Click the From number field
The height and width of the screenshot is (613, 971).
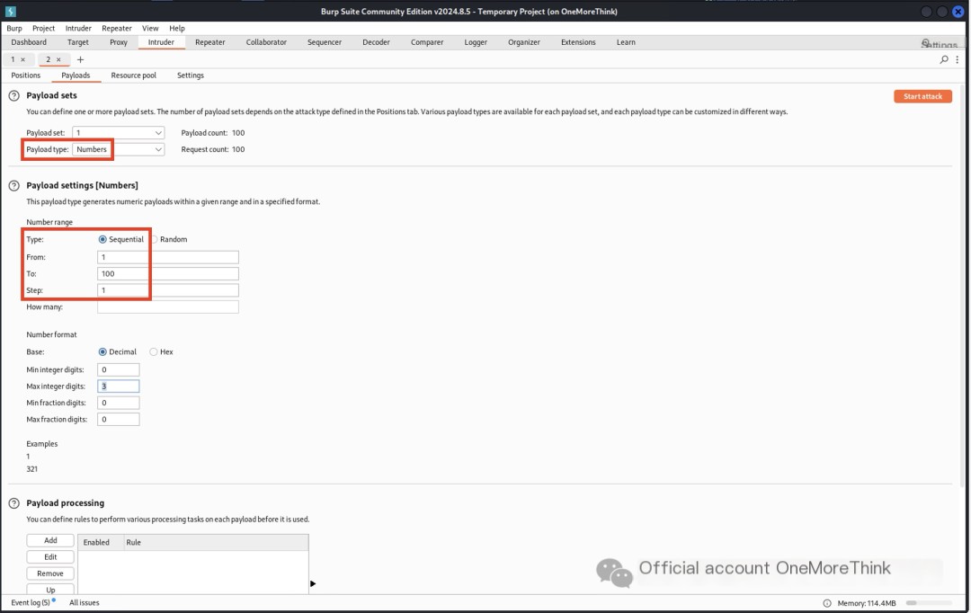coord(168,257)
